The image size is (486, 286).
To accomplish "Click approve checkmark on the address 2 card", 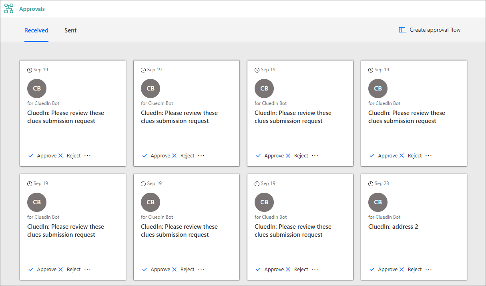I will (372, 270).
